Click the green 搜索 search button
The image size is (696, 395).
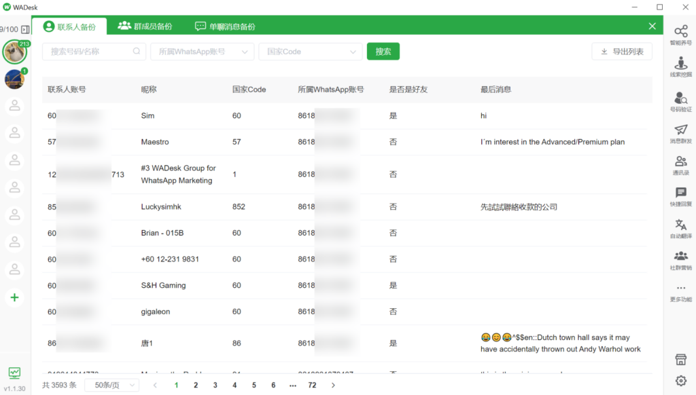(x=383, y=52)
